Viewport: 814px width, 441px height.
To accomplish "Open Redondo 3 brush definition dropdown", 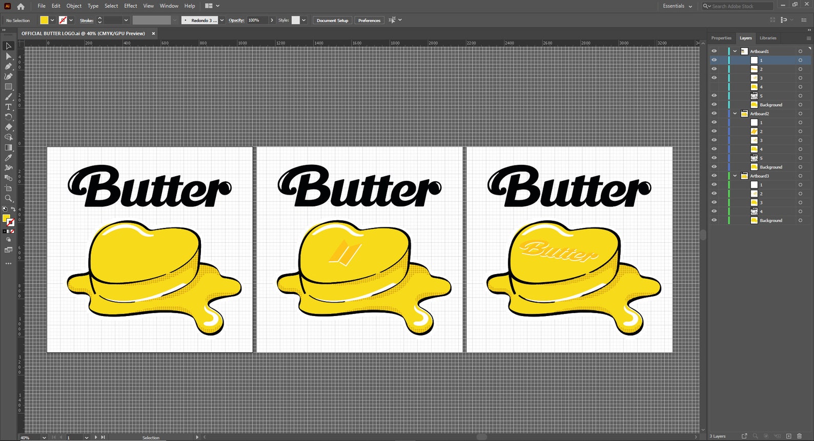I will coord(222,20).
